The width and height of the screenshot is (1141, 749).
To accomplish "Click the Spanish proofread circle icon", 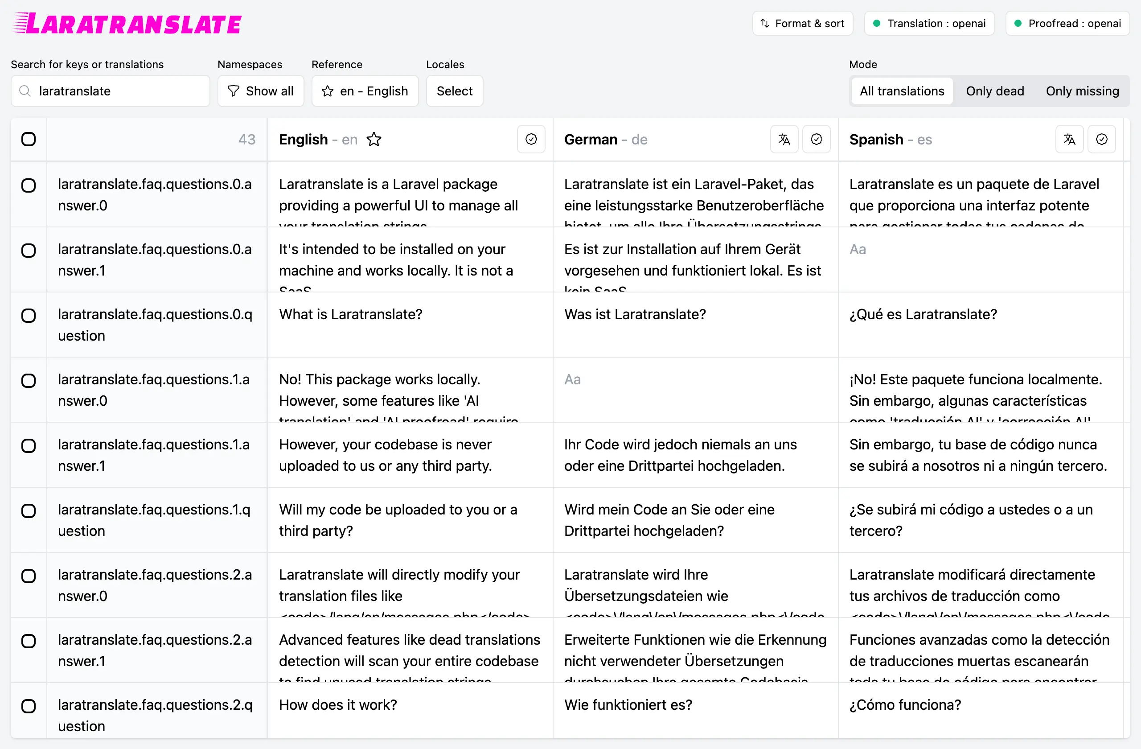I will tap(1103, 139).
